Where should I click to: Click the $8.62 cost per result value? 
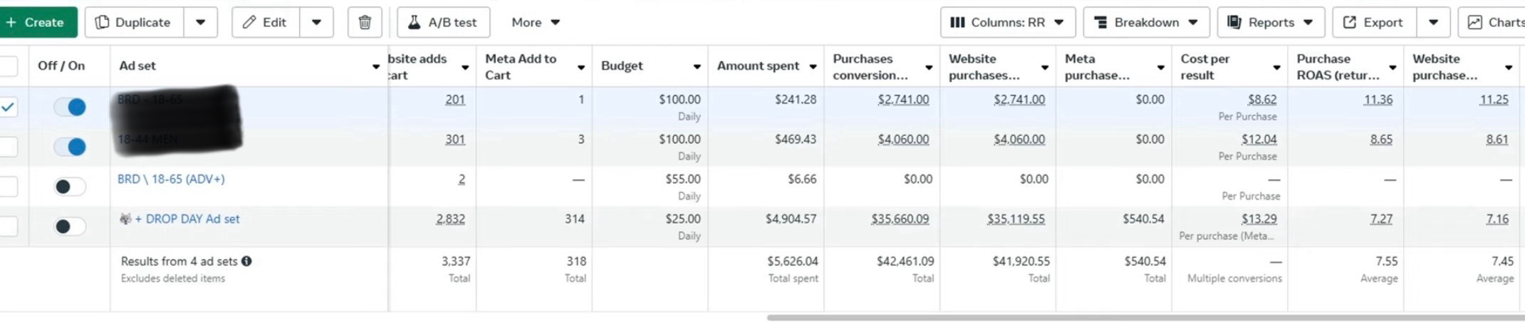click(1261, 100)
